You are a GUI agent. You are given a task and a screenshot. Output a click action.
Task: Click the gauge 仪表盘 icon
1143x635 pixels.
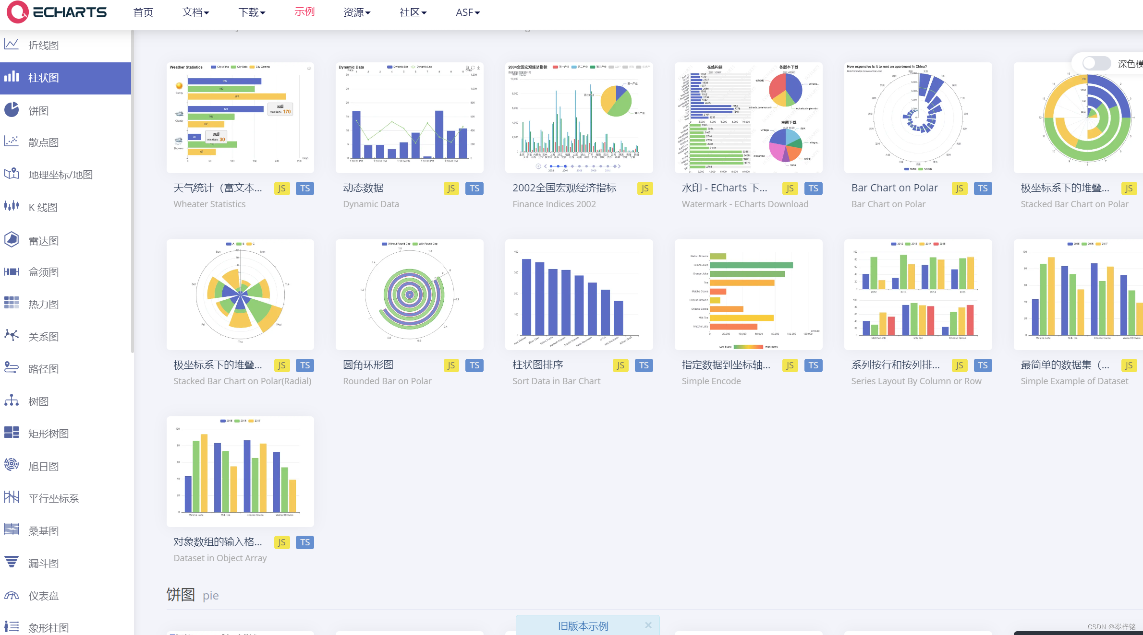12,595
